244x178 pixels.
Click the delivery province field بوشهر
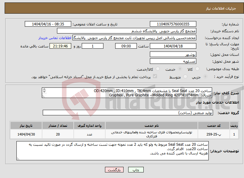coord(173,54)
